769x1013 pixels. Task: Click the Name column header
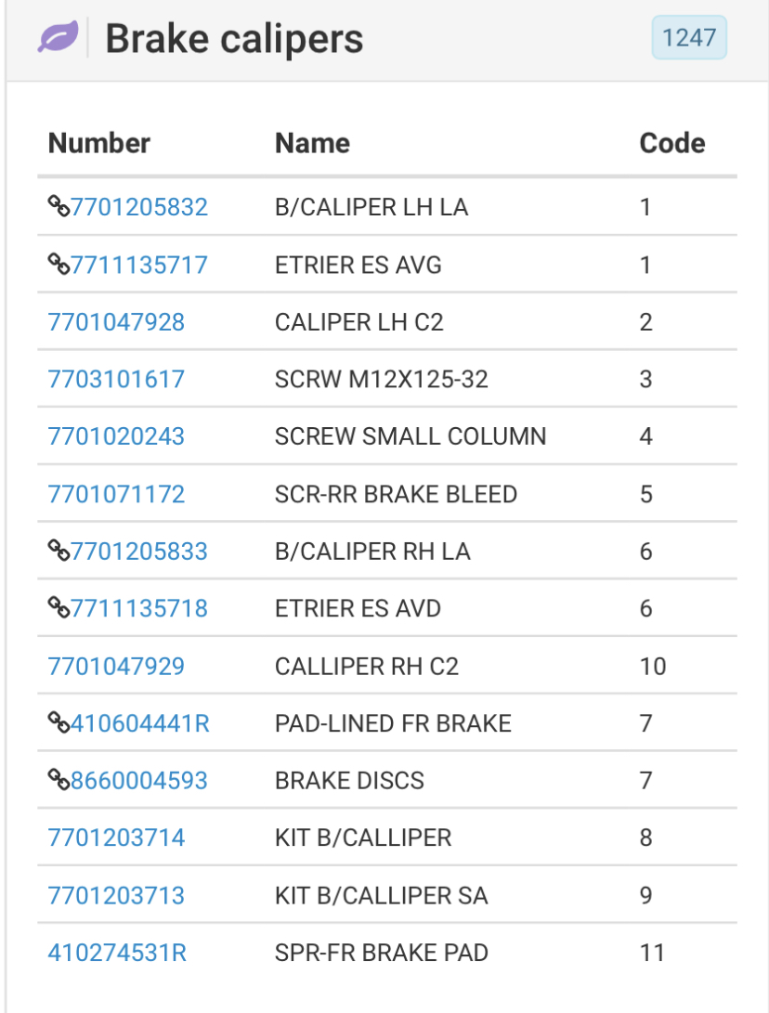[312, 143]
